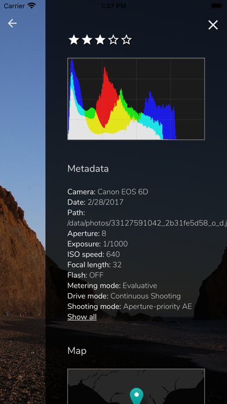This screenshot has height=404, width=227.
Task: Set rating to two stars
Action: 87,40
